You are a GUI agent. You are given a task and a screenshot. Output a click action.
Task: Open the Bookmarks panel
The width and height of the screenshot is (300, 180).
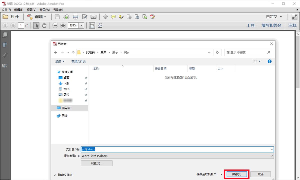5,45
